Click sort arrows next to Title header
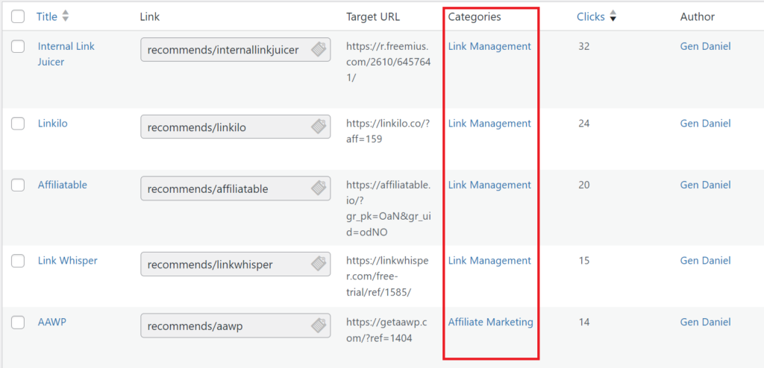Viewport: 764px width, 368px height. 66,16
